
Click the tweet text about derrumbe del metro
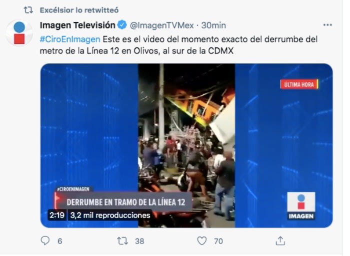pos(178,45)
